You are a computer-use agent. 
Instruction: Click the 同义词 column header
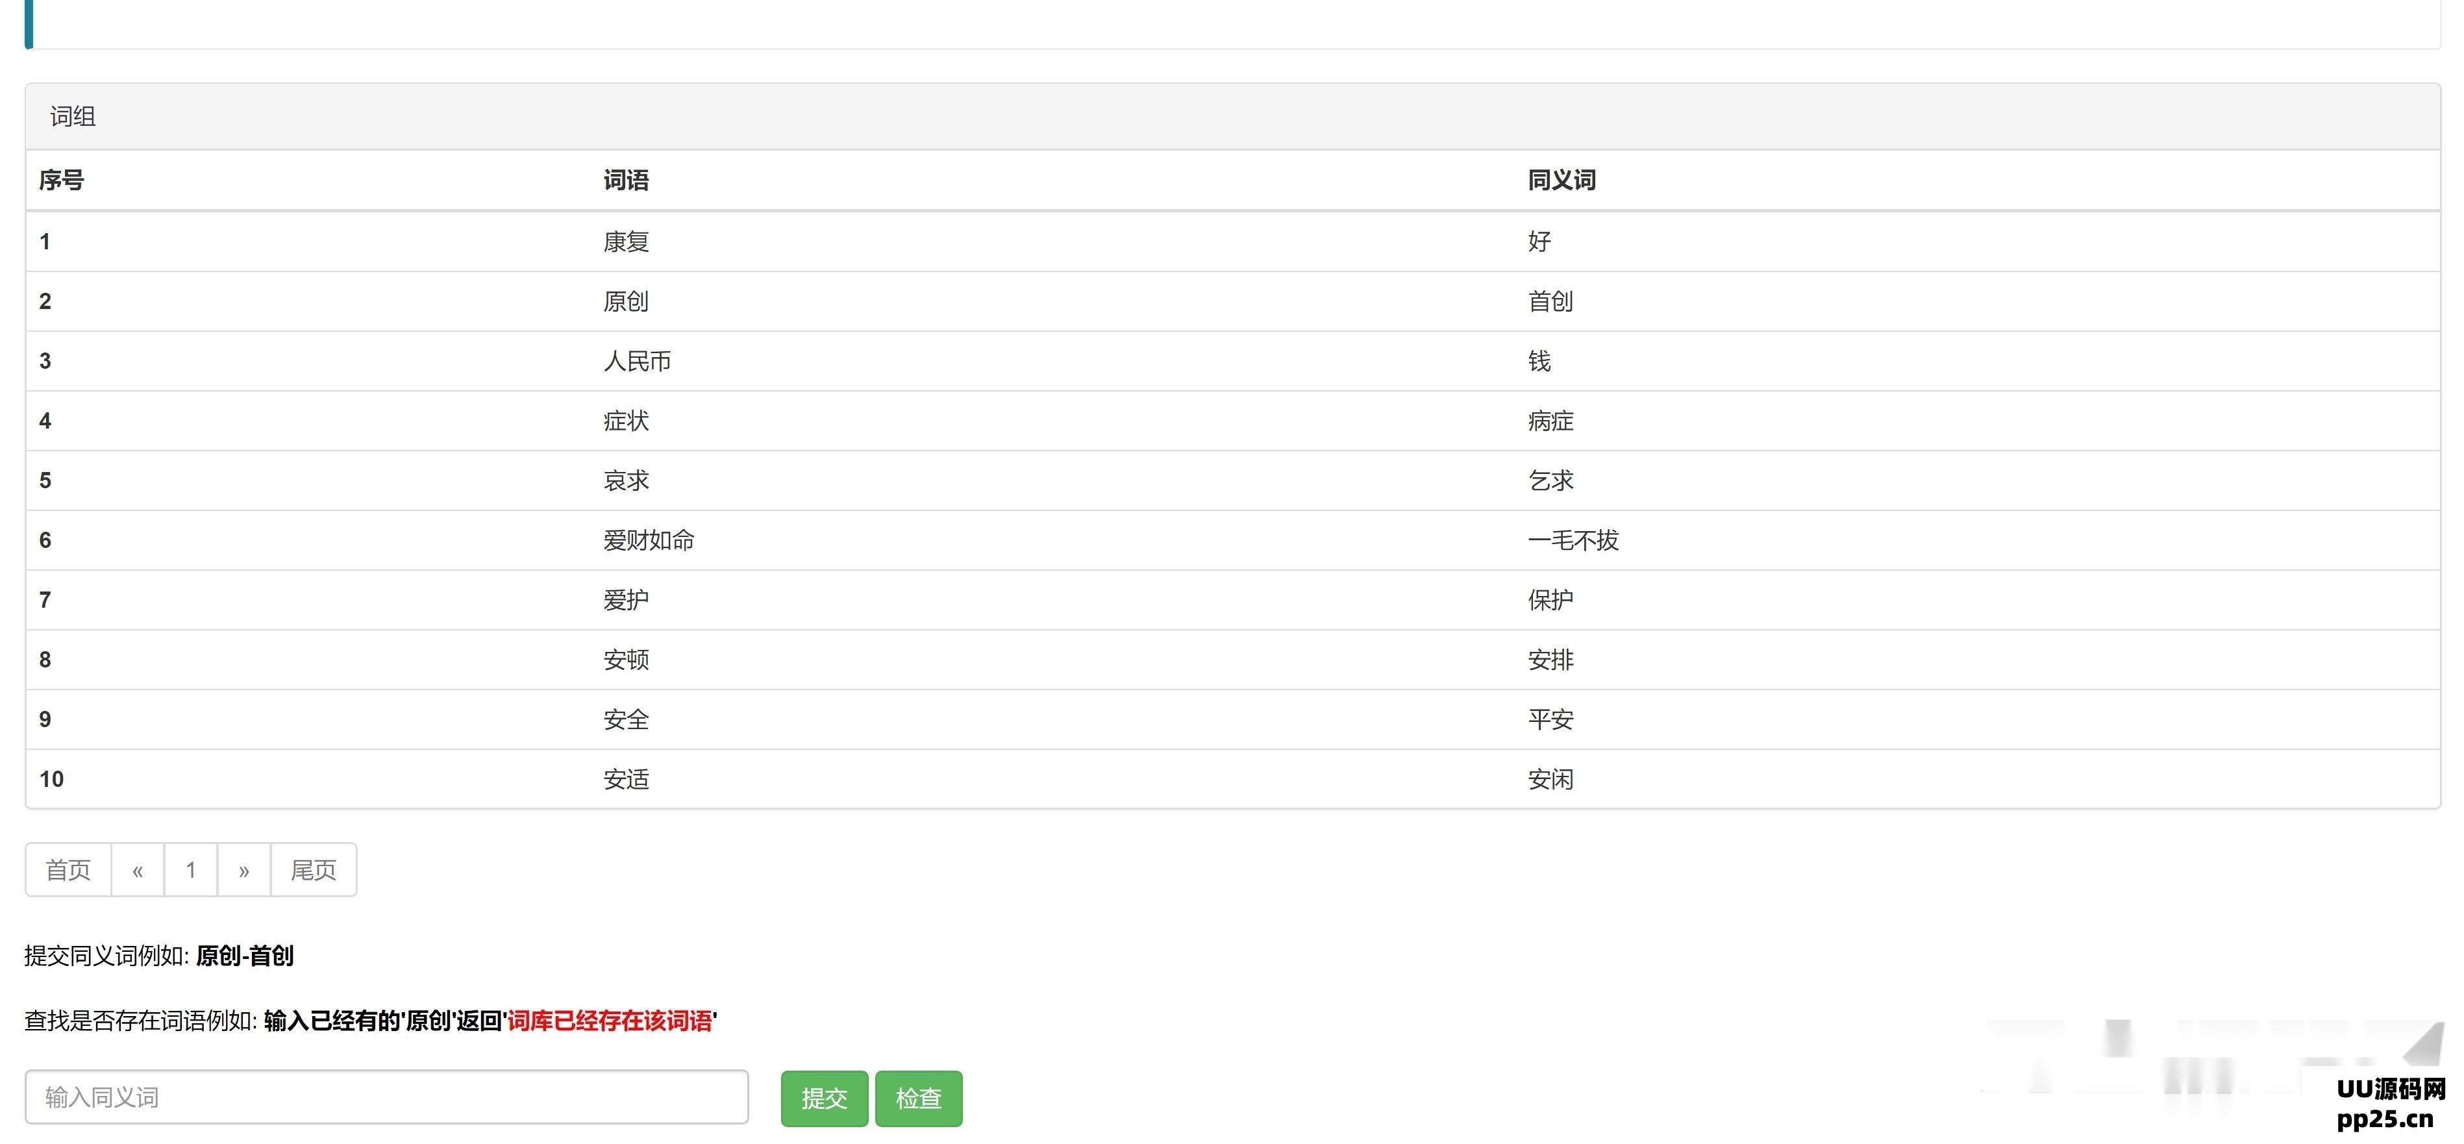tap(1561, 180)
